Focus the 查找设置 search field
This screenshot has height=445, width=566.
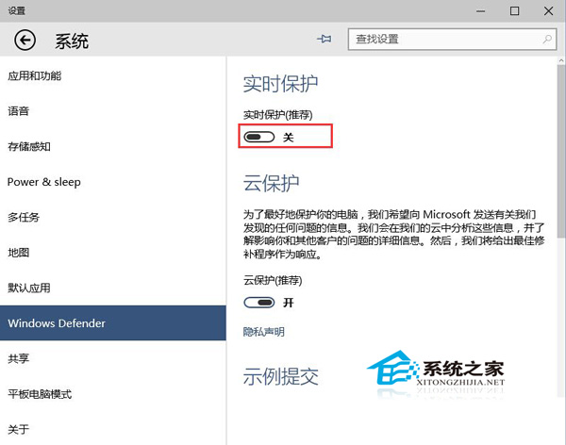coord(452,39)
